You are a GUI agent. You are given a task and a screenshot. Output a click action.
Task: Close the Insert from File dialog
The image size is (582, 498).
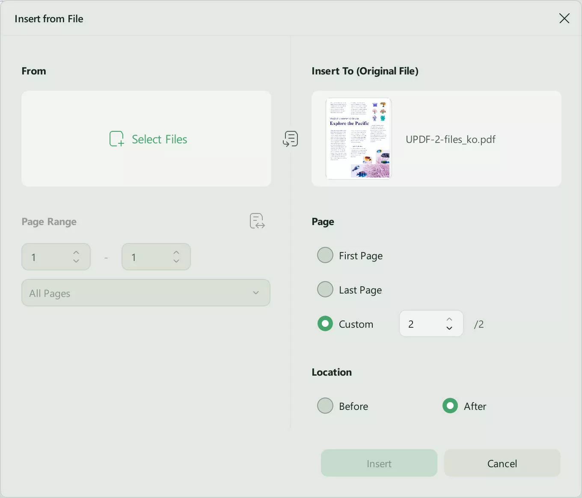tap(564, 18)
